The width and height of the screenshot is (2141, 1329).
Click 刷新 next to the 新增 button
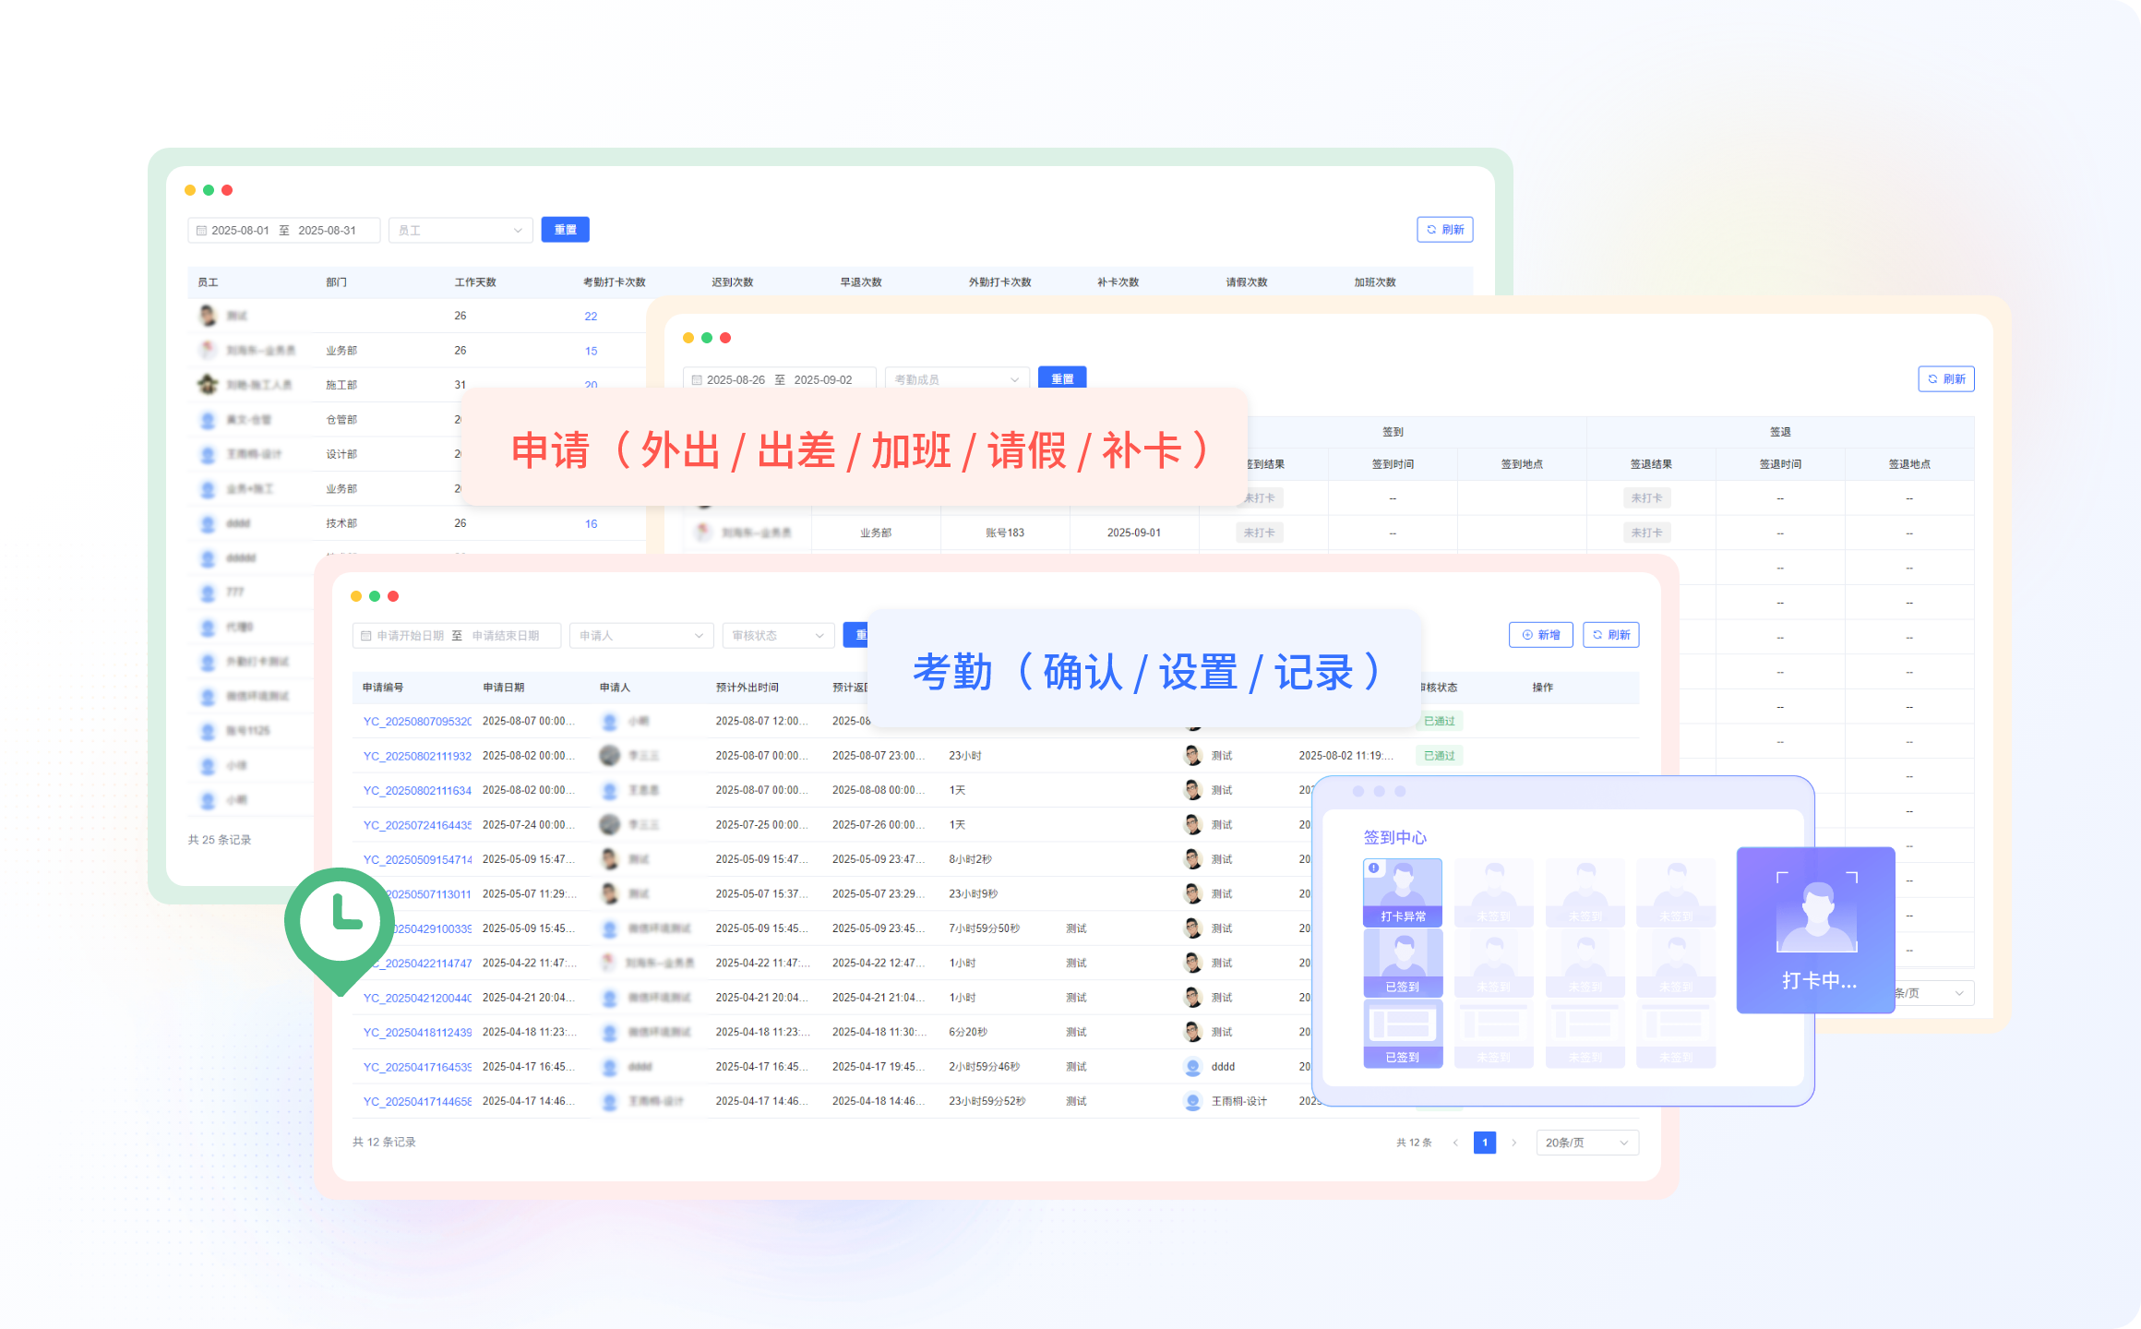pyautogui.click(x=1610, y=635)
